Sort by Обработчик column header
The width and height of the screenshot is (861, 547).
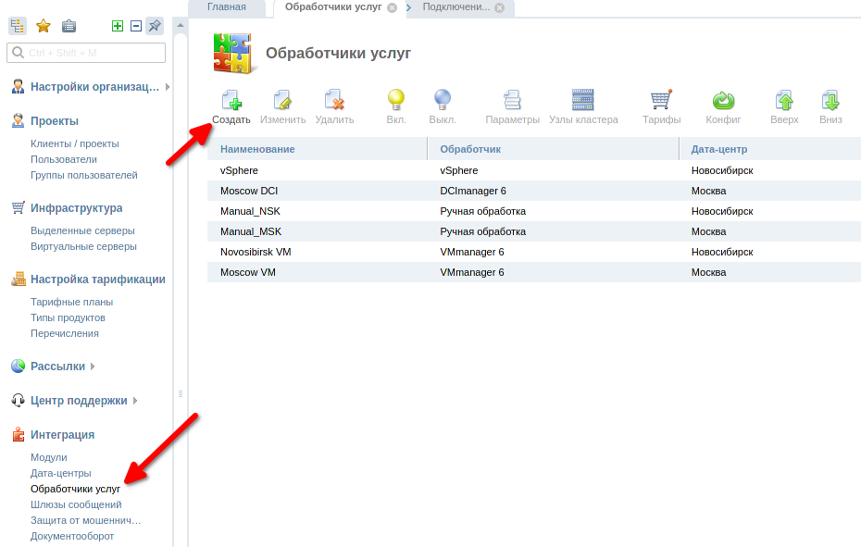point(553,149)
